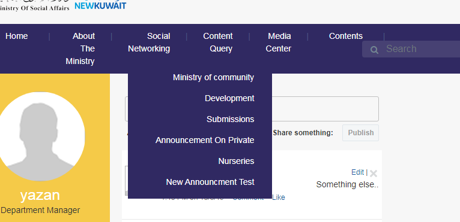This screenshot has width=460, height=222.
Task: Delete the post using gray X icon
Action: [373, 174]
